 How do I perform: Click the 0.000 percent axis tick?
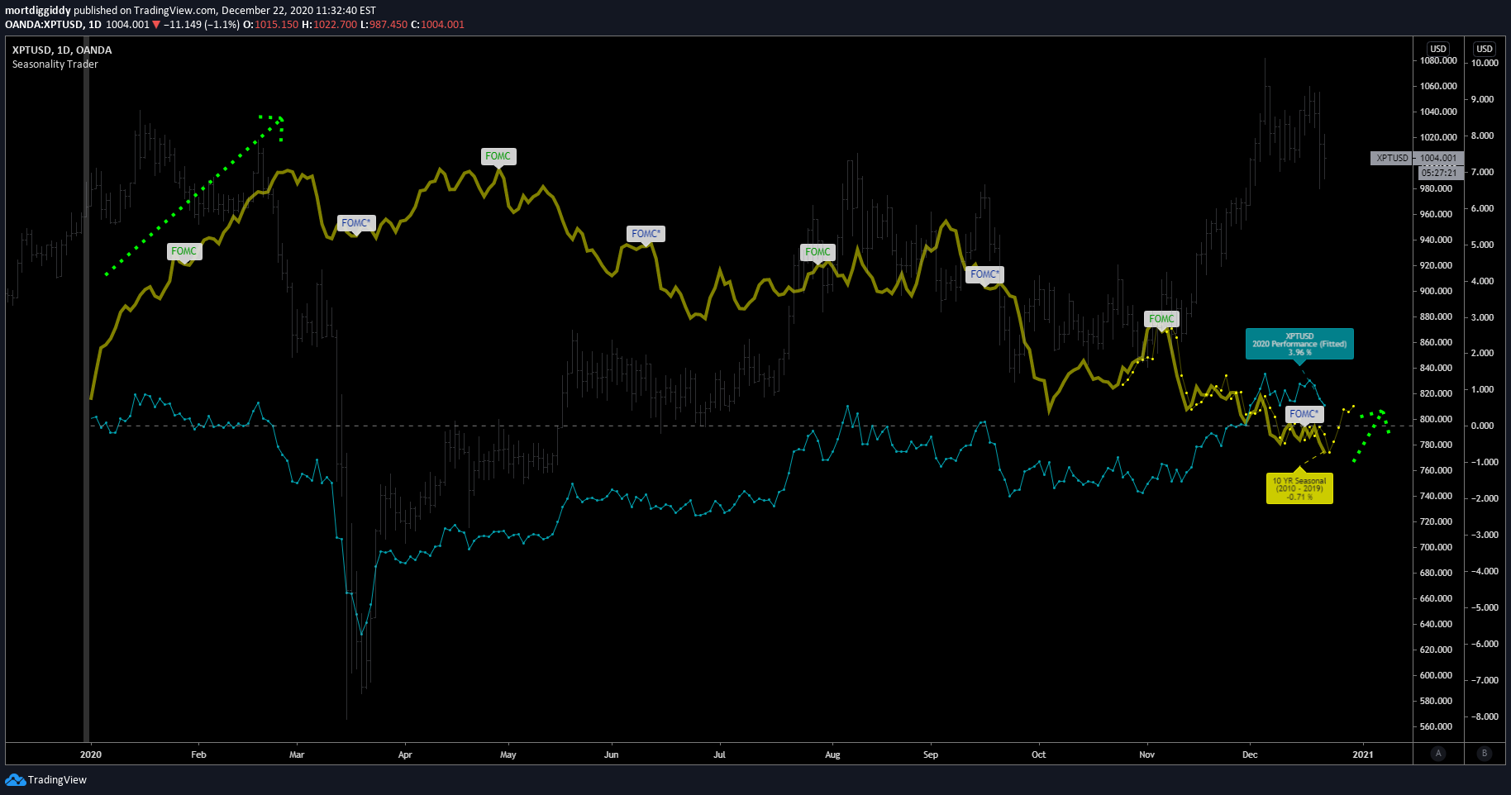click(1483, 426)
